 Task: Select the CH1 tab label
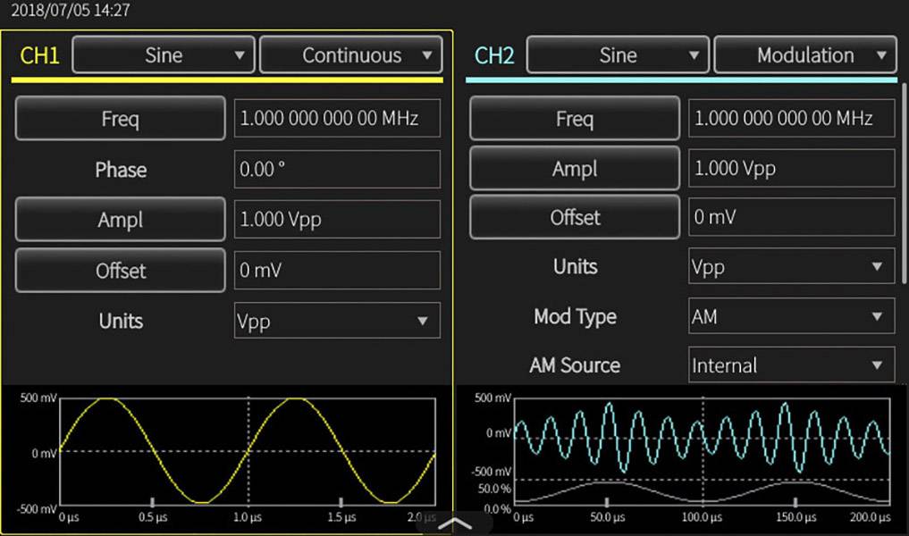click(x=38, y=54)
